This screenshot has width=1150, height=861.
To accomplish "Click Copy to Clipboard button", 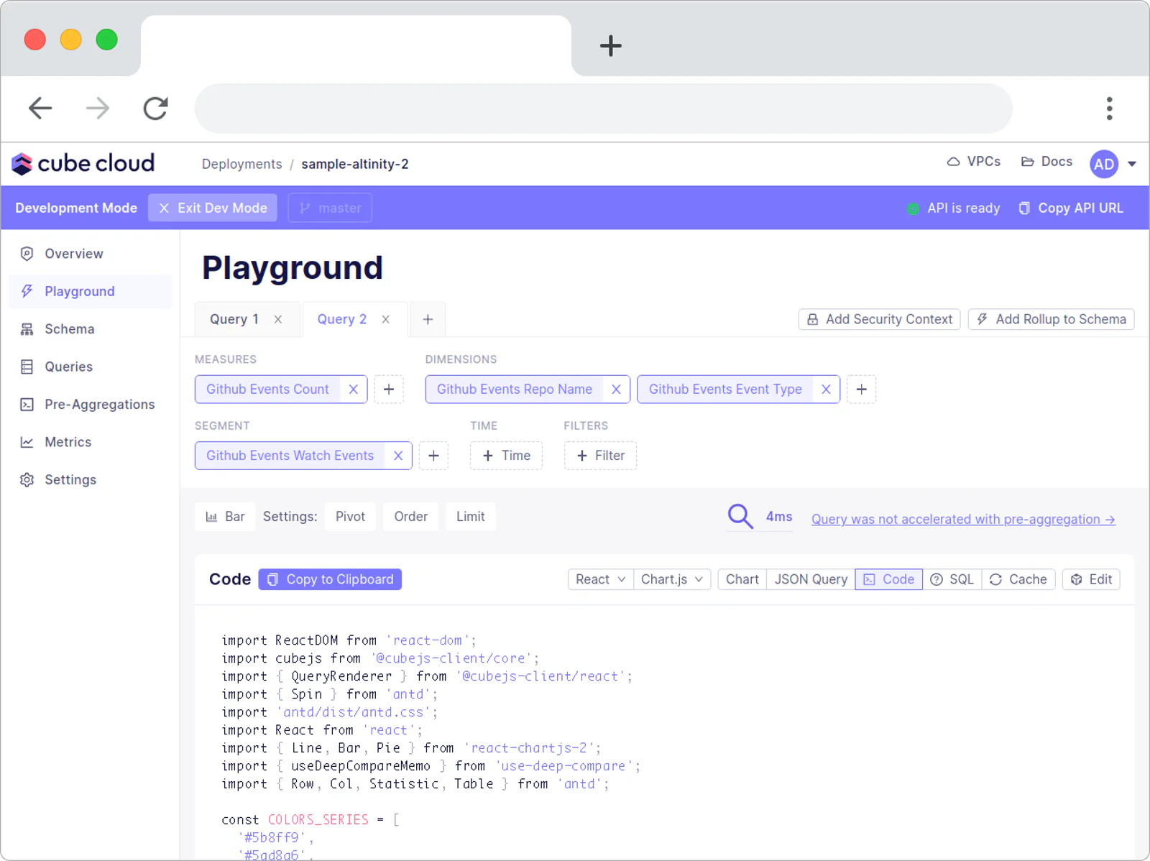I will (330, 579).
